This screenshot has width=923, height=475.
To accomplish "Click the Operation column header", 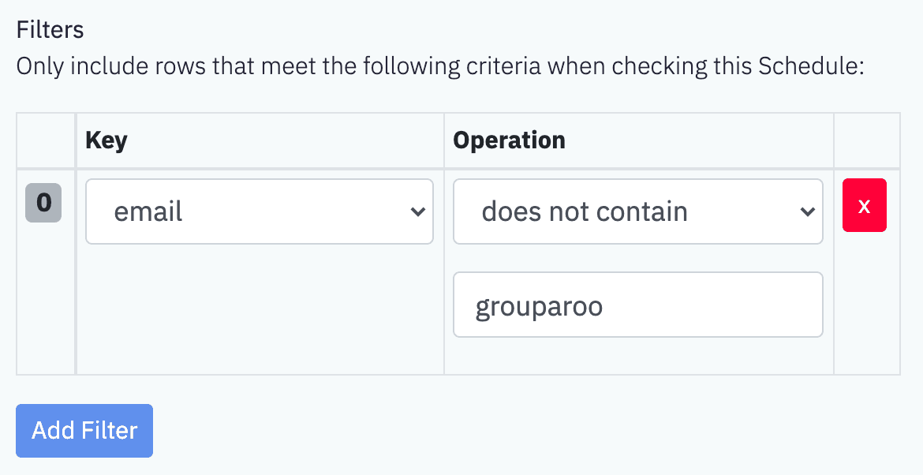I will click(x=509, y=140).
